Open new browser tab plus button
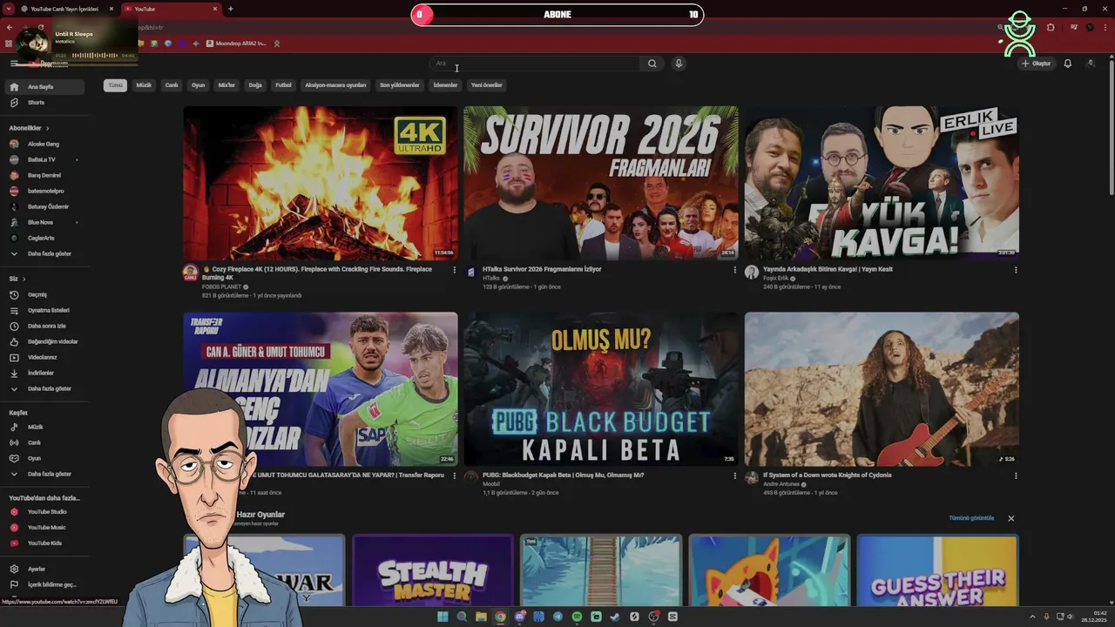 pyautogui.click(x=230, y=9)
